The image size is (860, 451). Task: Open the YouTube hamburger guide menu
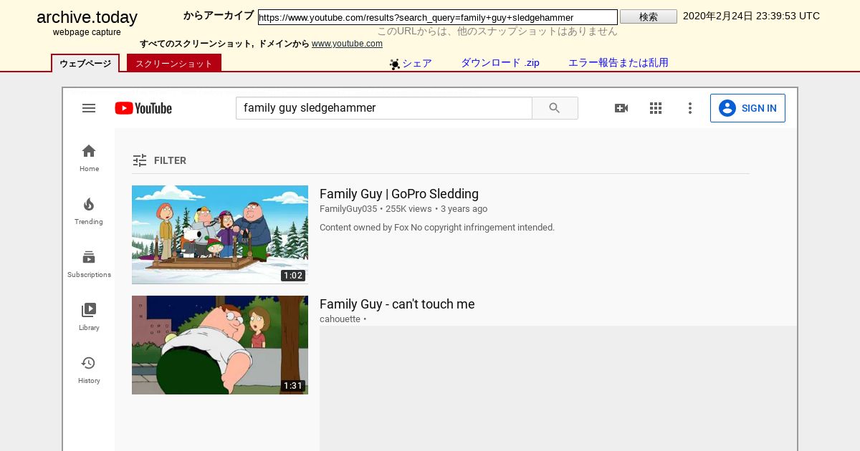point(89,108)
